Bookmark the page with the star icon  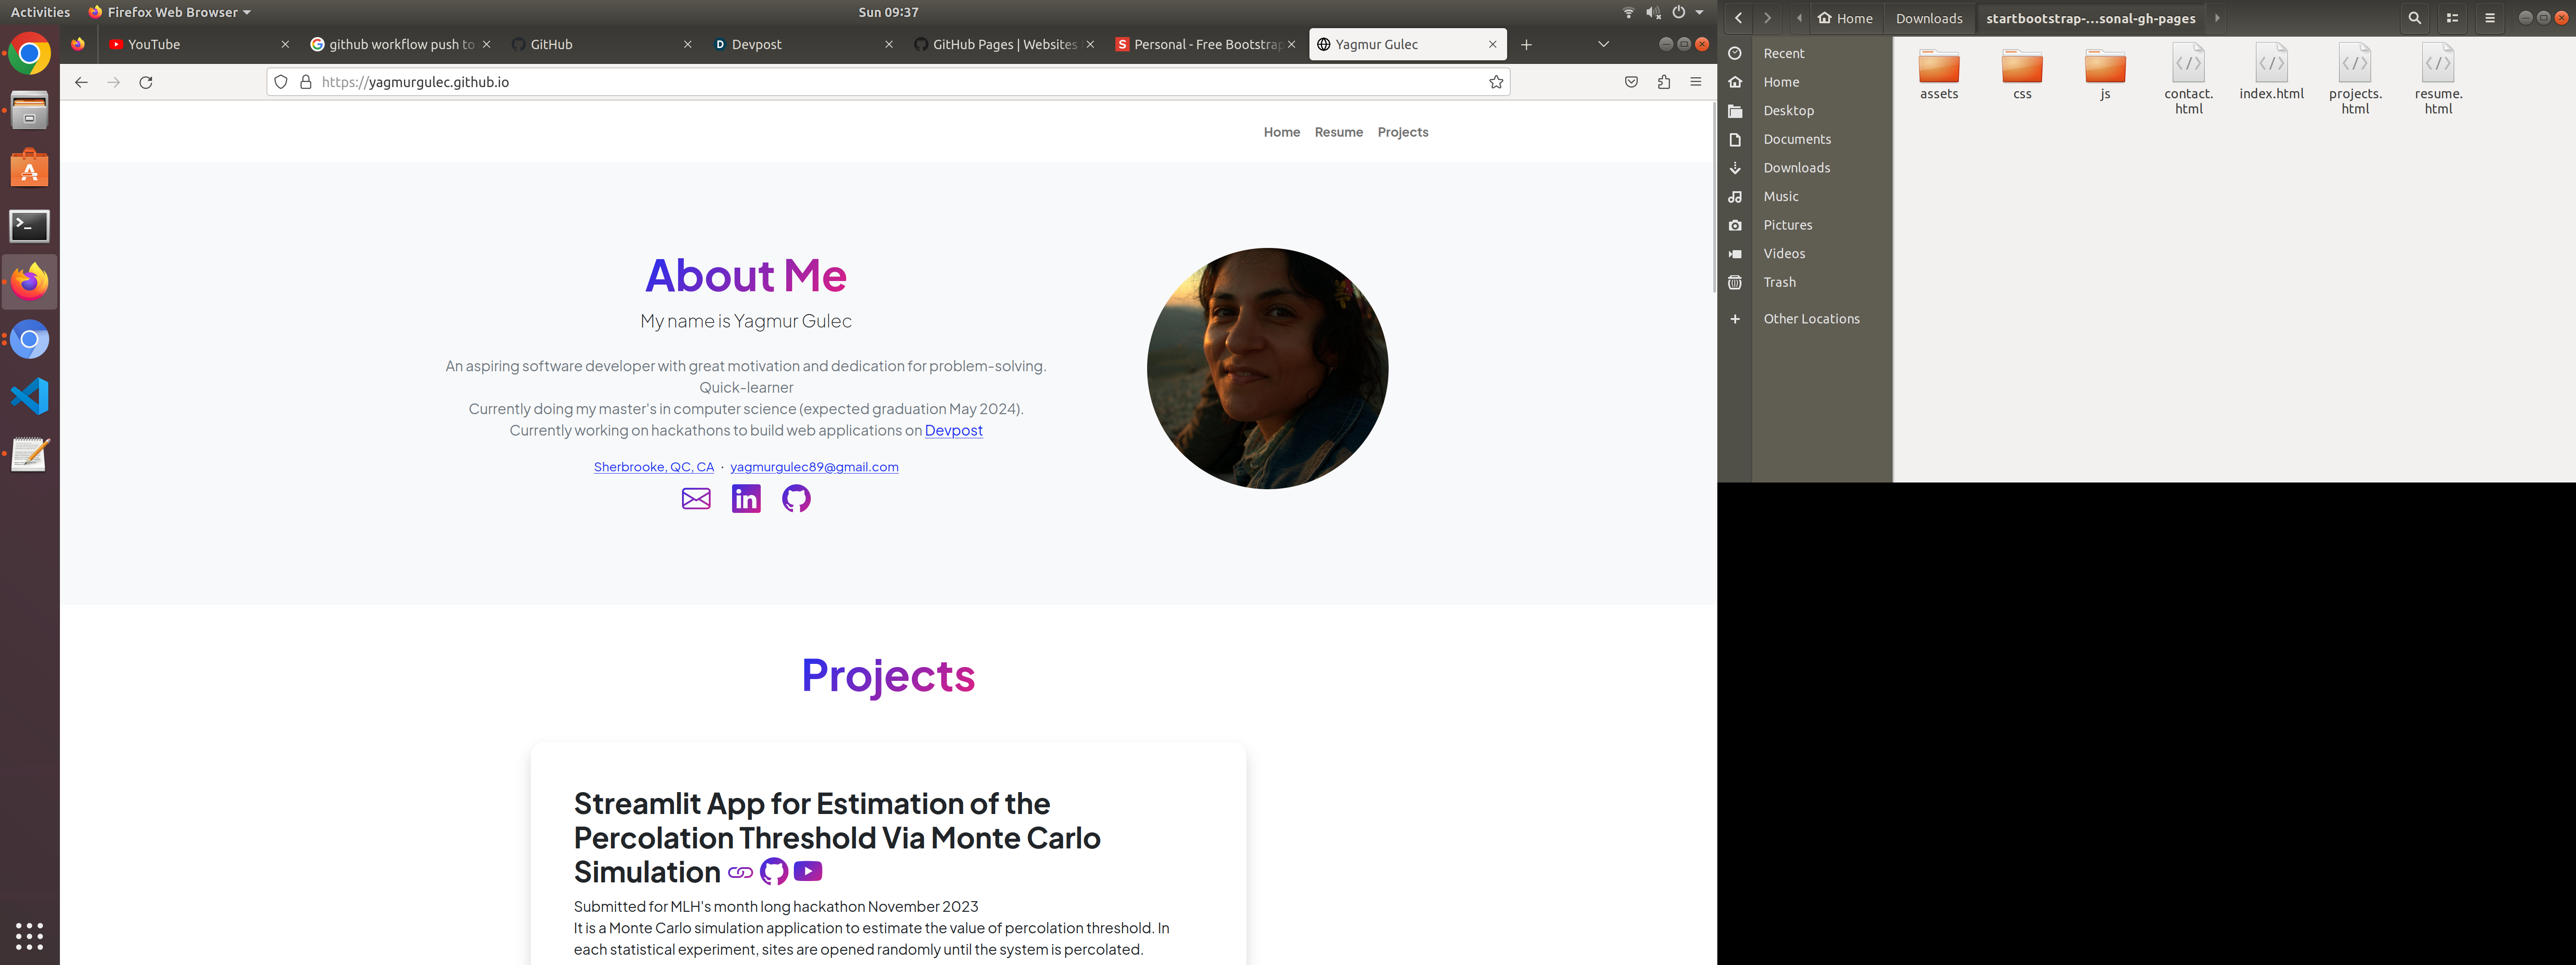(x=1496, y=82)
